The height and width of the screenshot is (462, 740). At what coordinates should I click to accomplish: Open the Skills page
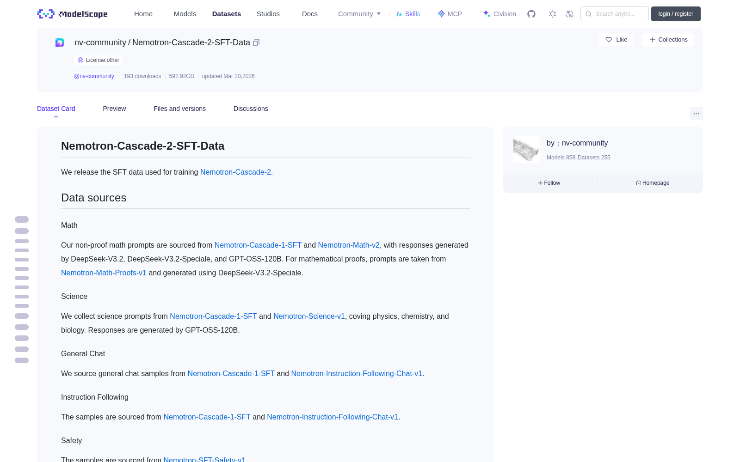pyautogui.click(x=408, y=14)
